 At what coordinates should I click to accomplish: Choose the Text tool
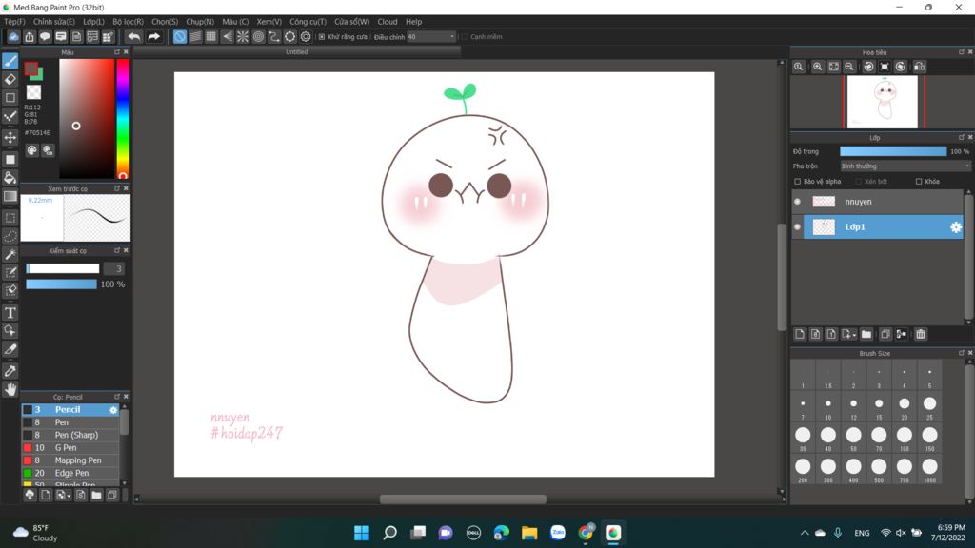[x=10, y=312]
